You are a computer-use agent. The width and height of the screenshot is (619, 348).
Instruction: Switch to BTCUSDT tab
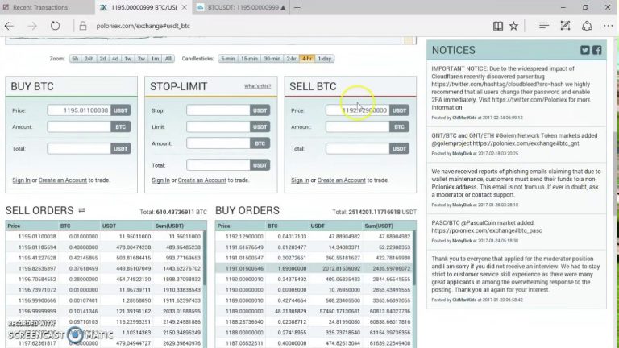(x=241, y=7)
